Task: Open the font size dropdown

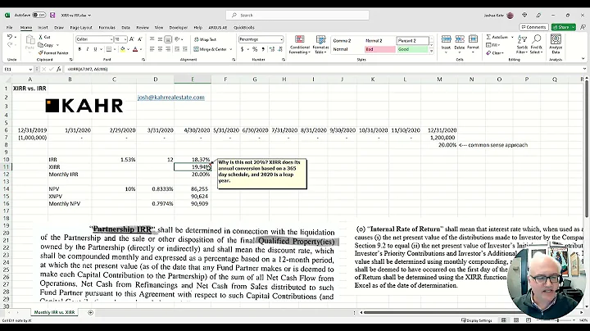Action: [125, 39]
